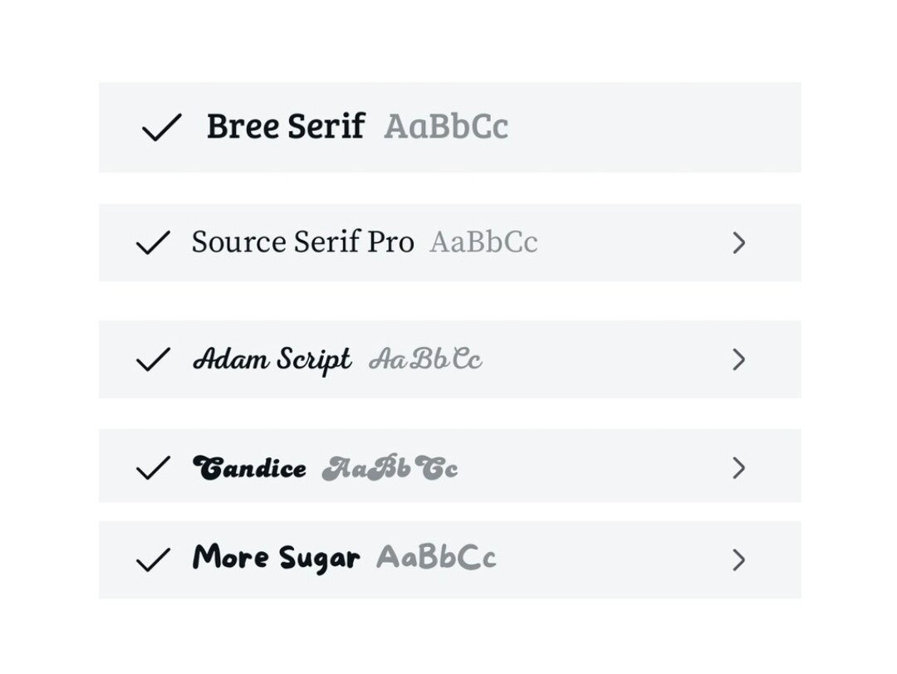Expand the Source Serif Pro chevron arrow

(x=738, y=242)
